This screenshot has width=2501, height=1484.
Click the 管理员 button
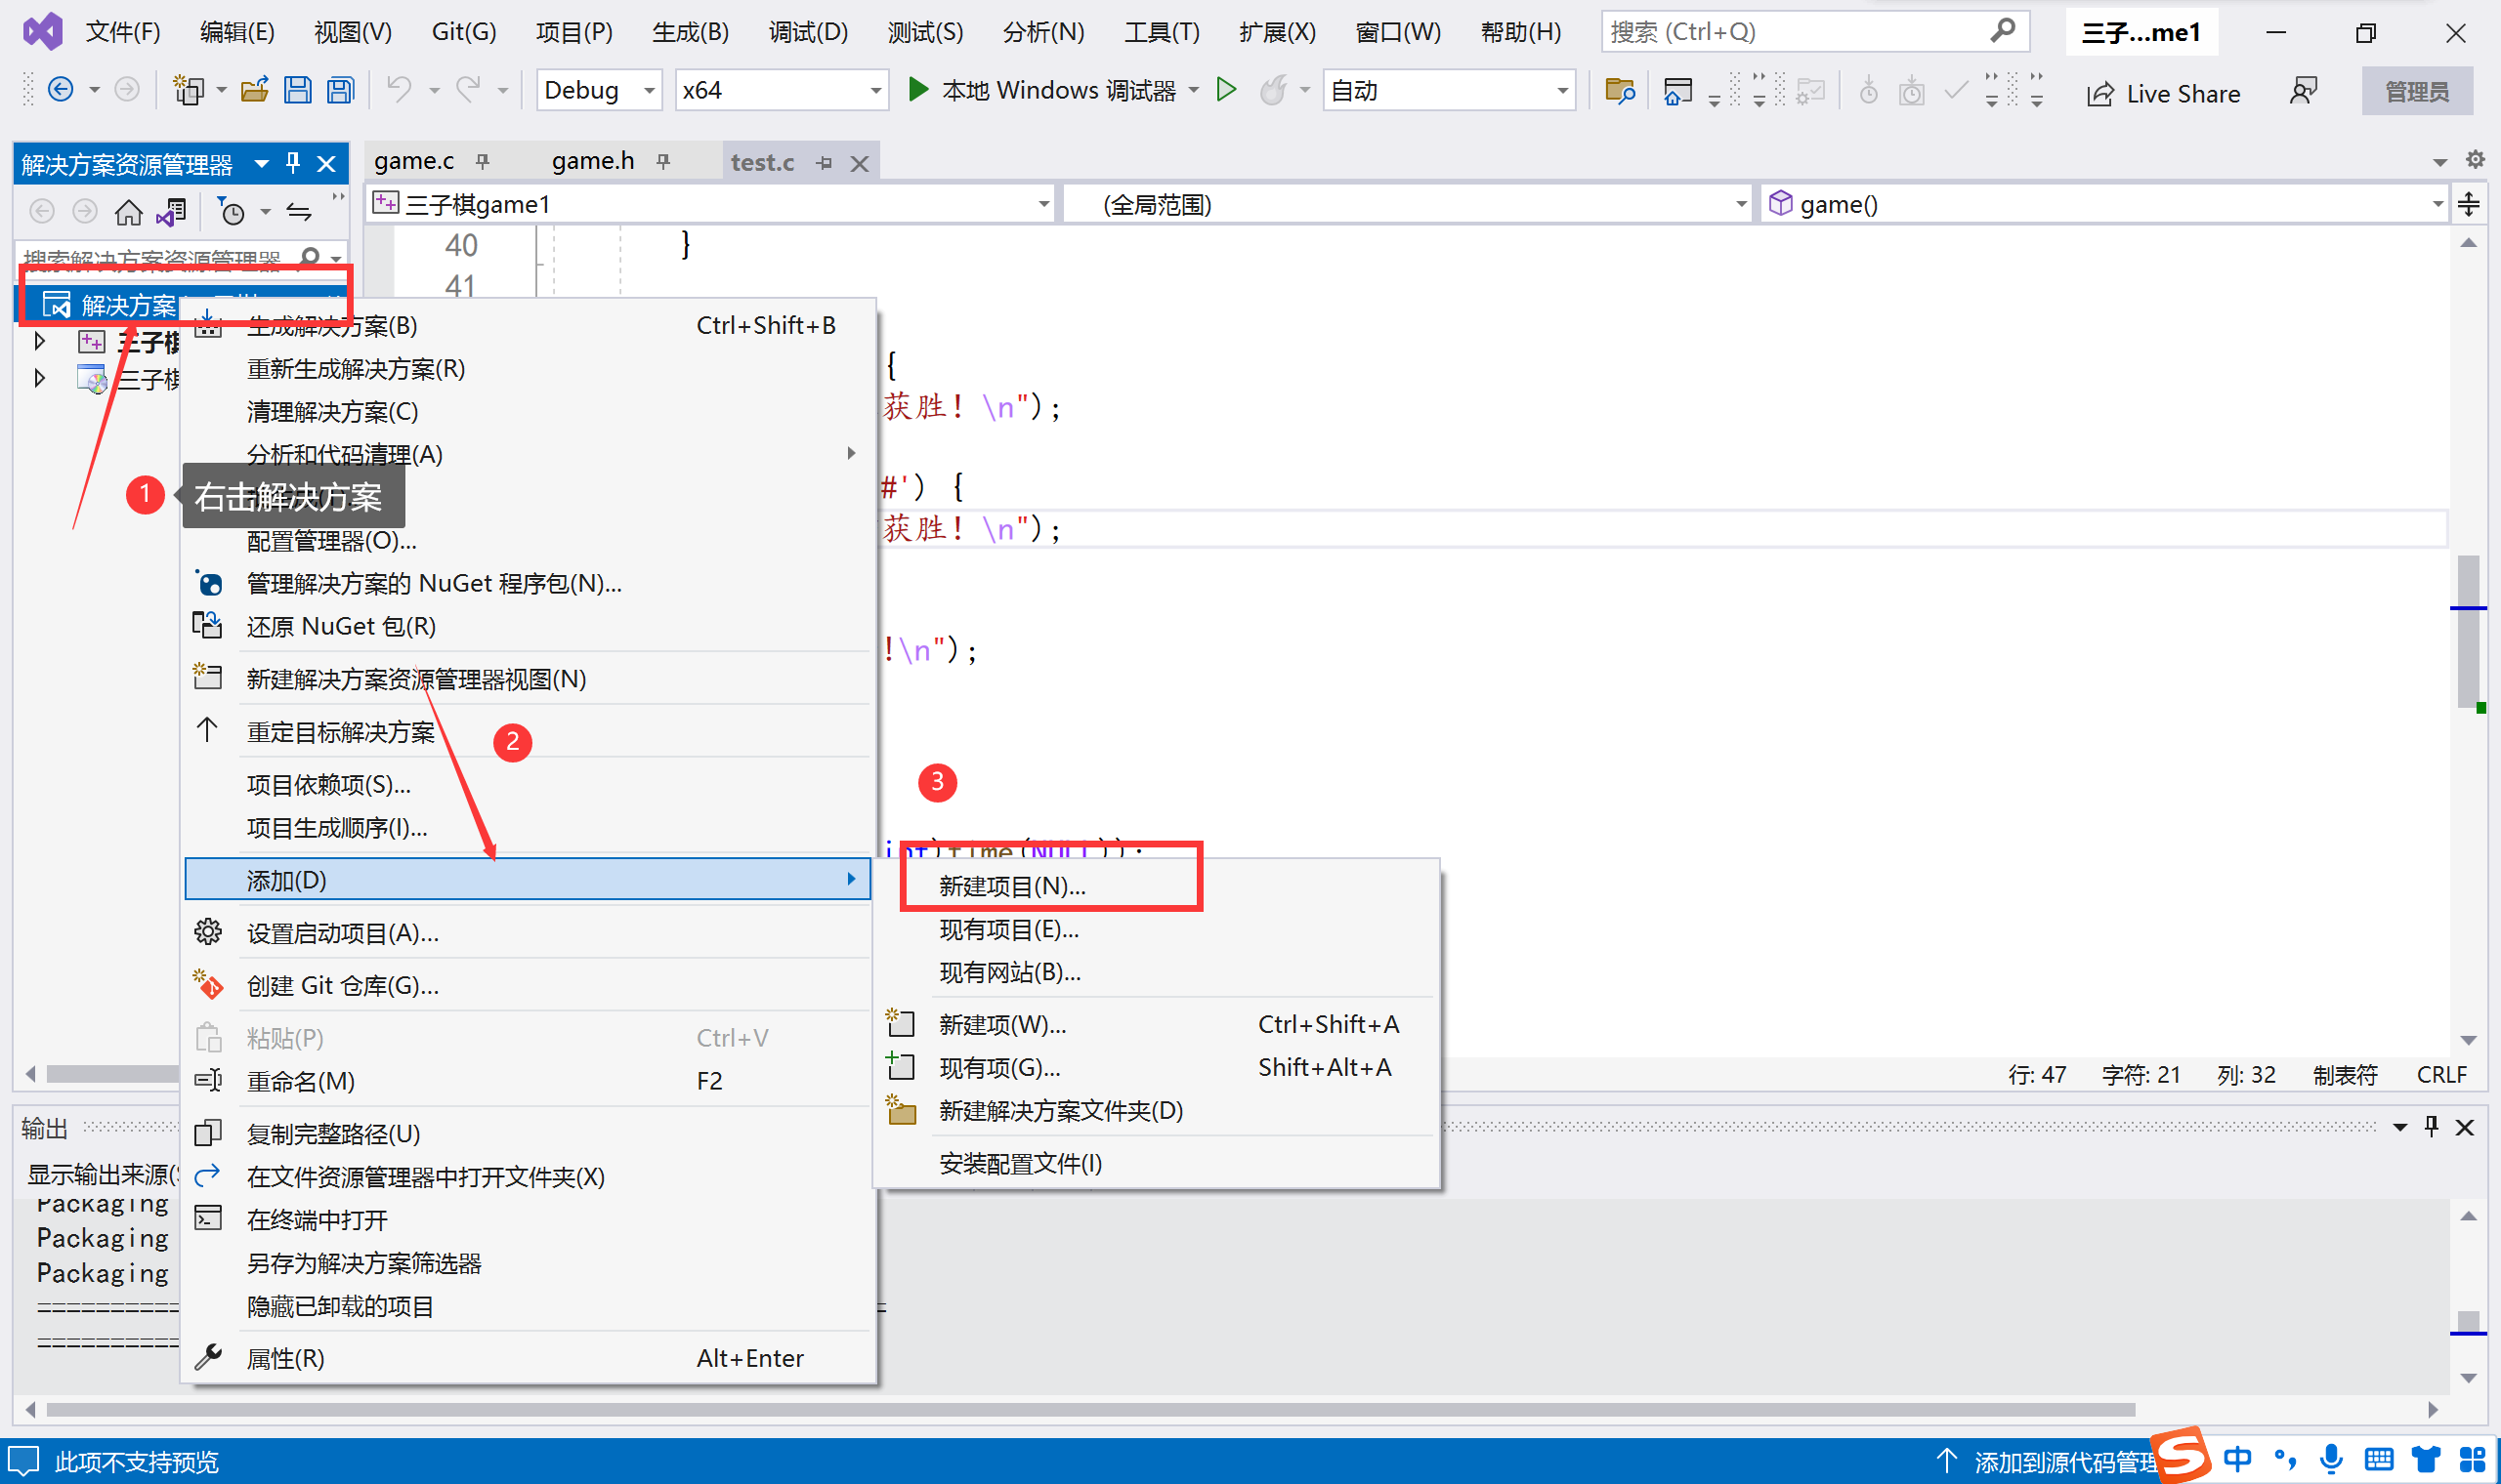[x=2416, y=92]
